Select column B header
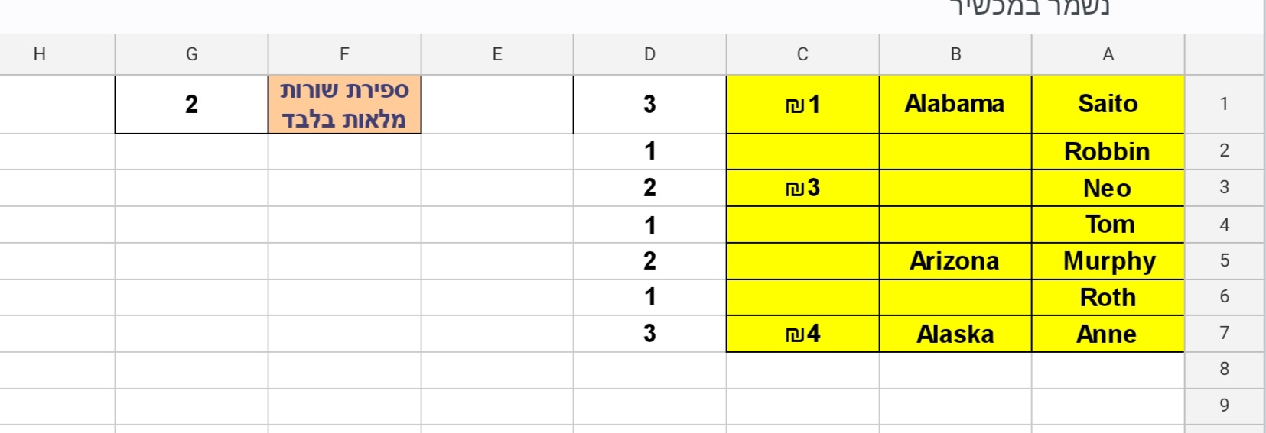The height and width of the screenshot is (433, 1266). point(955,54)
